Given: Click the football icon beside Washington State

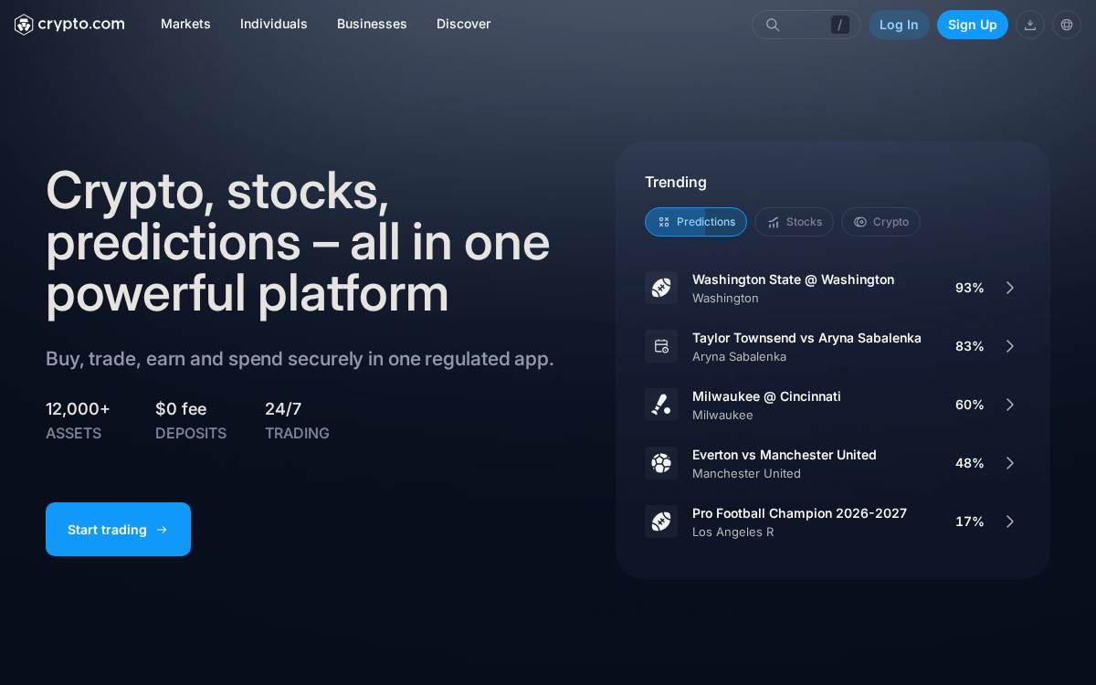Looking at the screenshot, I should coord(661,288).
